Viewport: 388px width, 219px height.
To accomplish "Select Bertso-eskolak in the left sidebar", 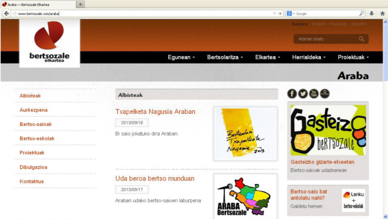I will coord(37,139).
